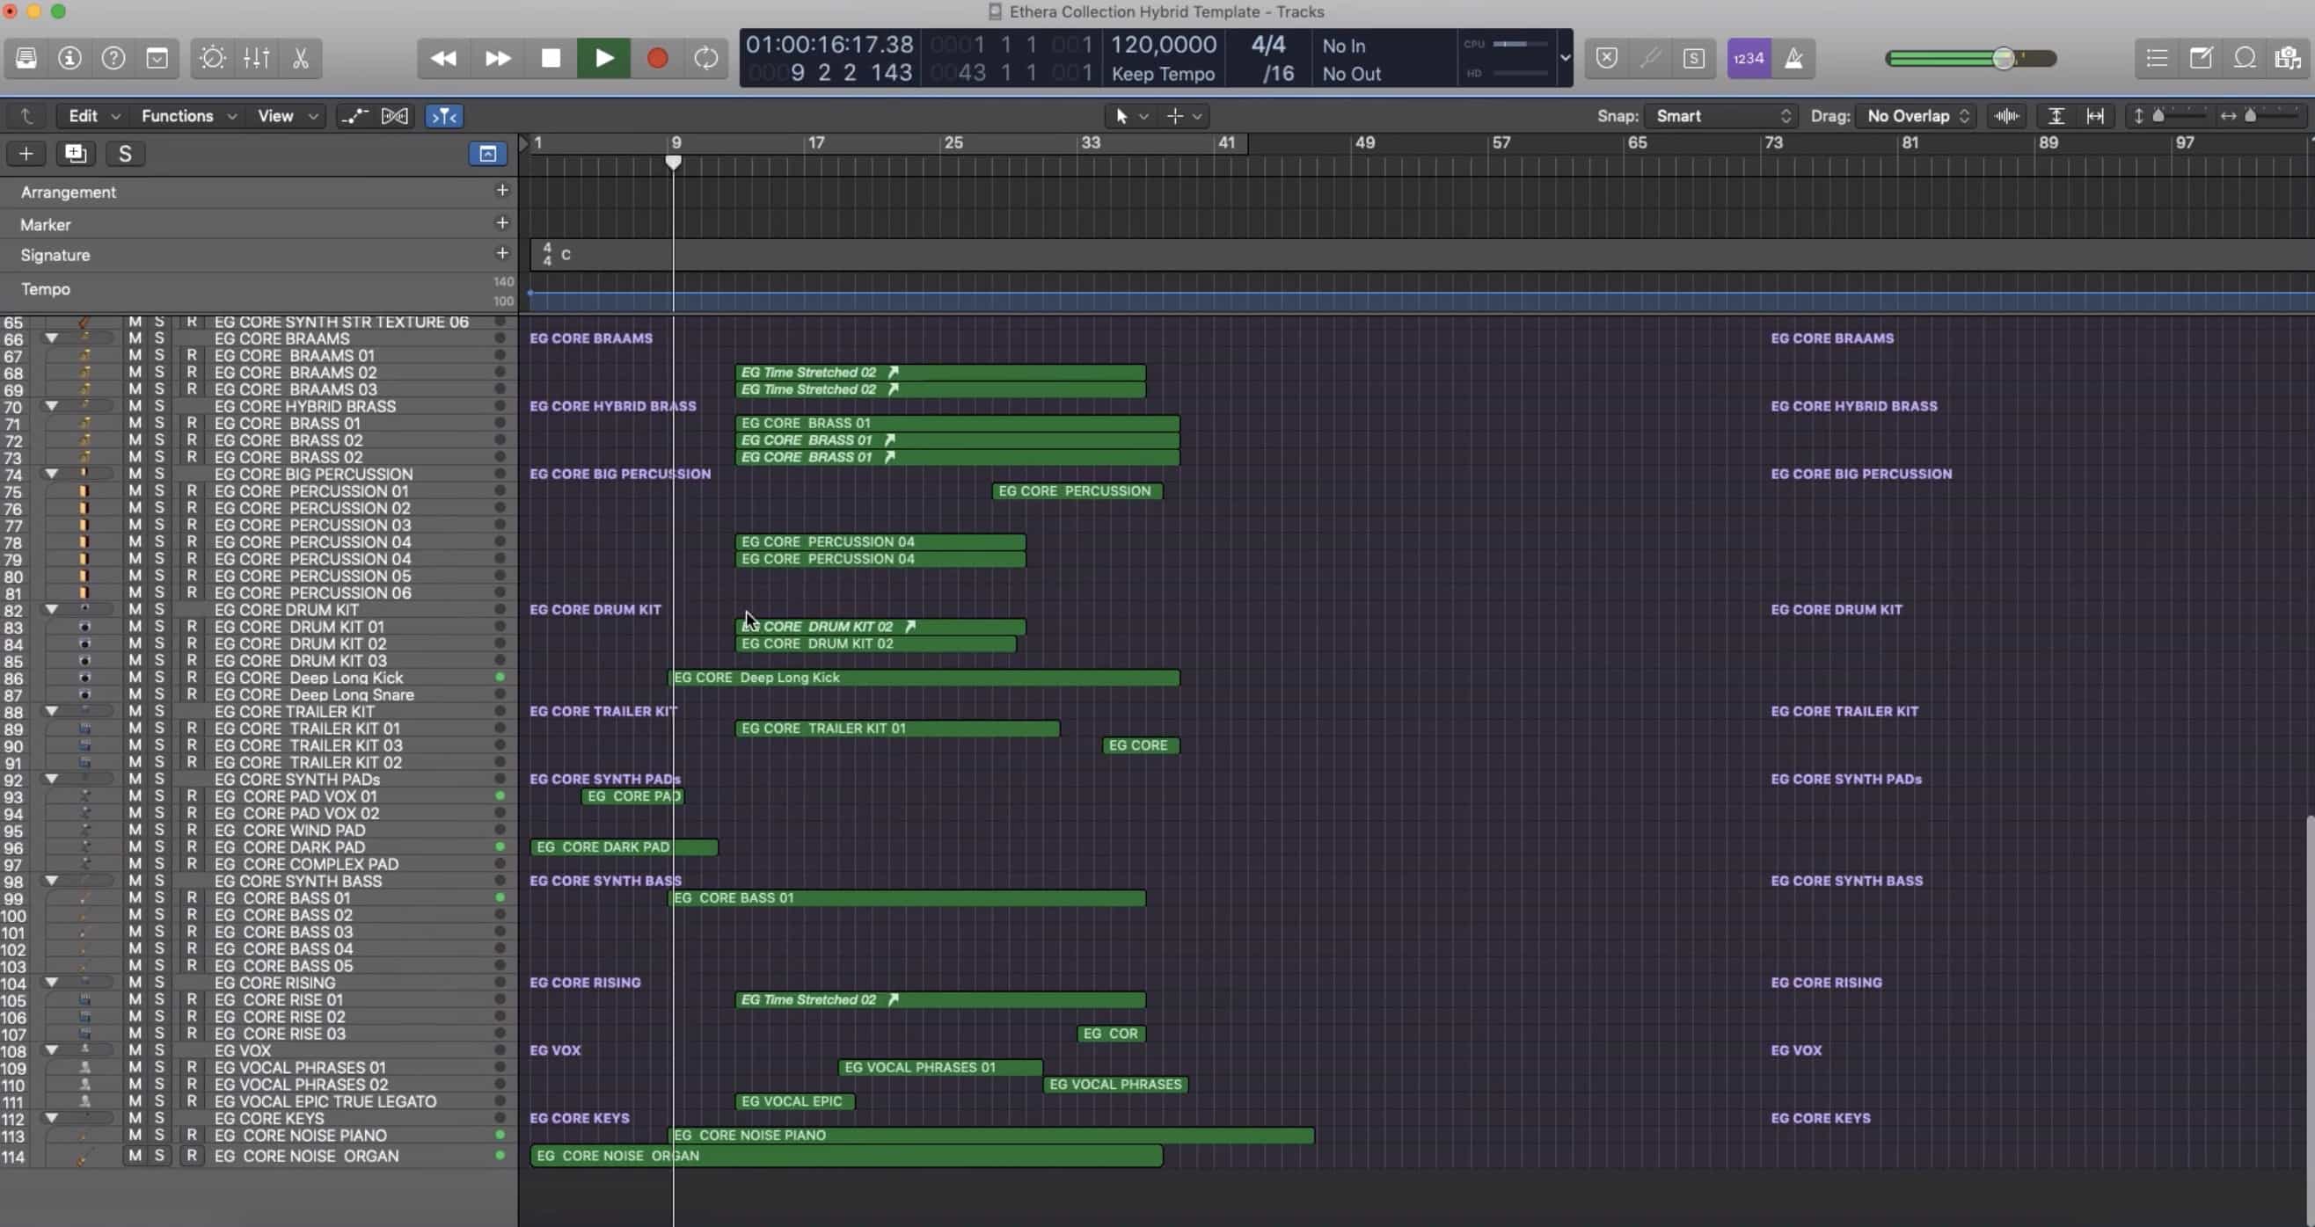
Task: Toggle the metronome click button
Action: [x=1793, y=58]
